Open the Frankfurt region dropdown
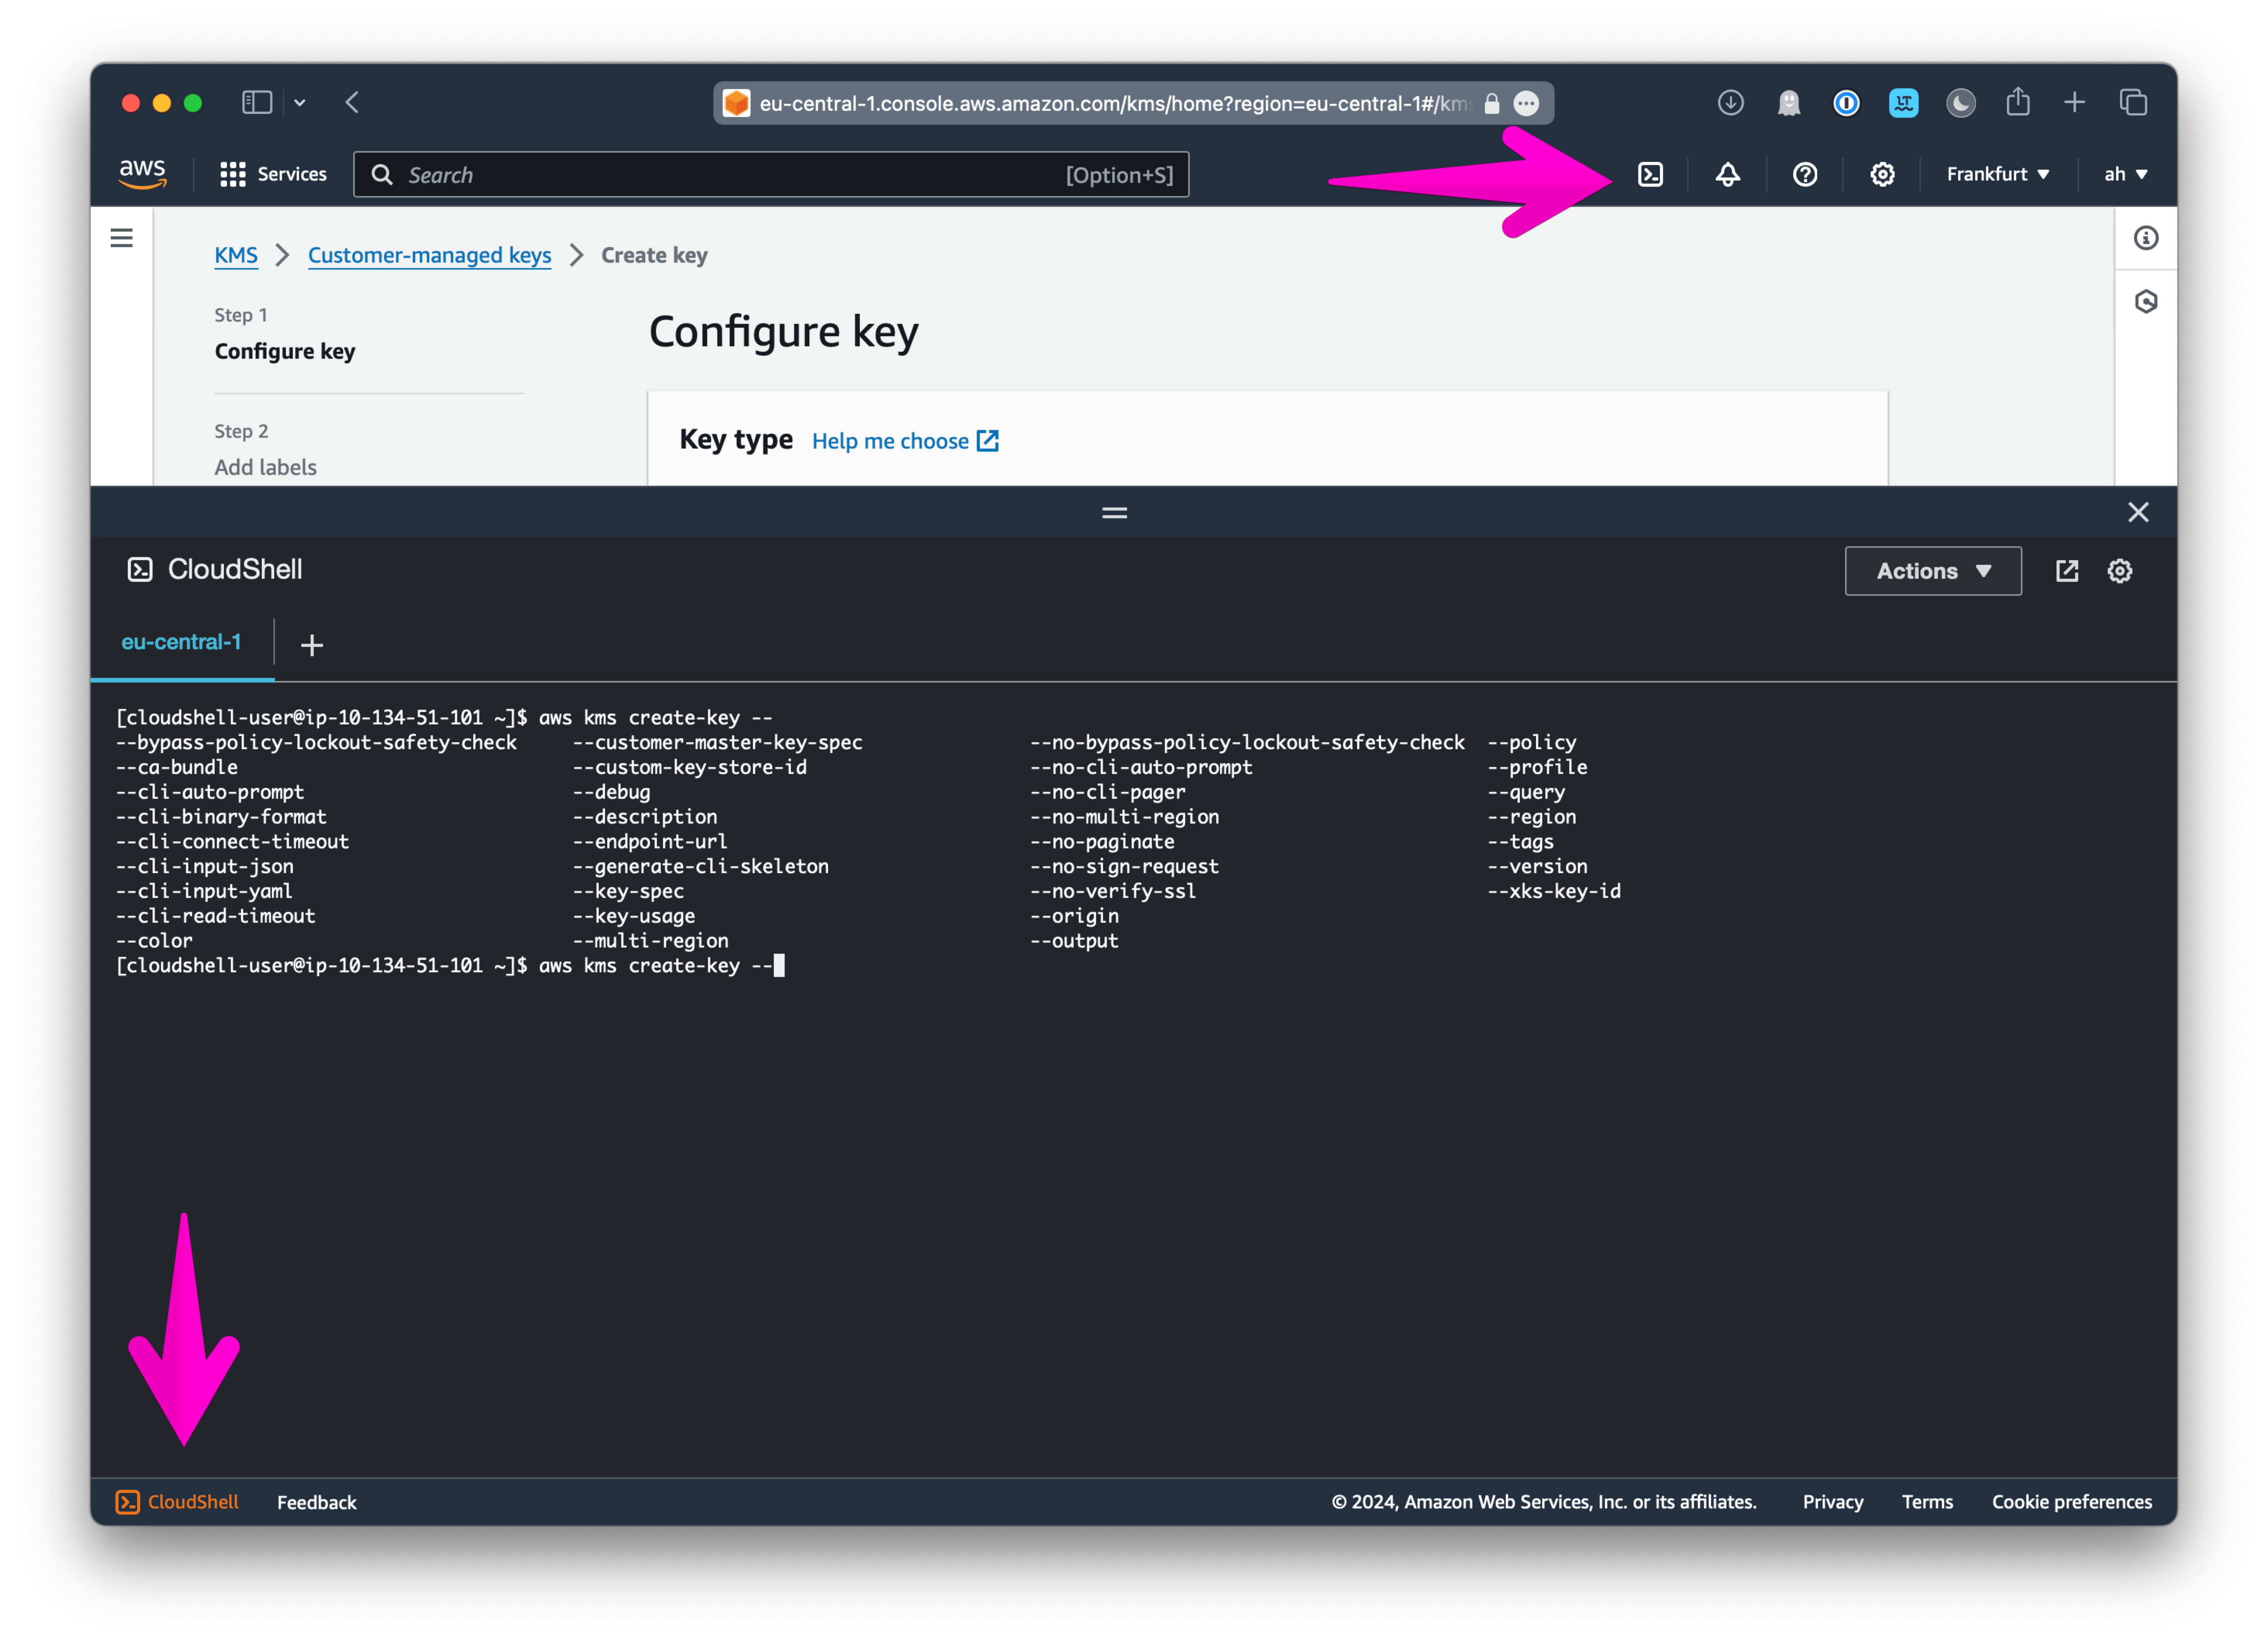Screen dimensions: 2268x1644 tap(1996, 173)
